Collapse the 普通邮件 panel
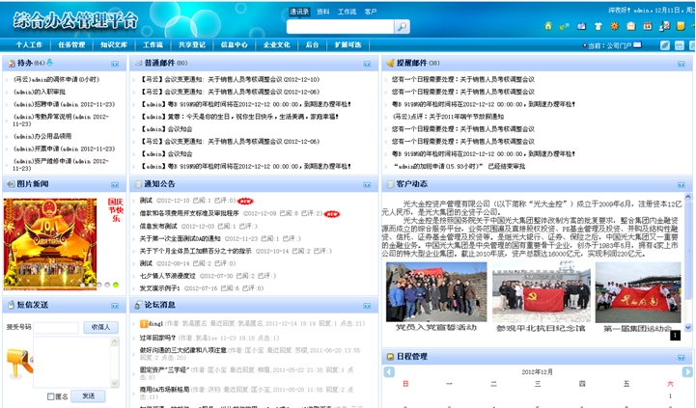Image resolution: width=696 pixels, height=408 pixels. 367,64
